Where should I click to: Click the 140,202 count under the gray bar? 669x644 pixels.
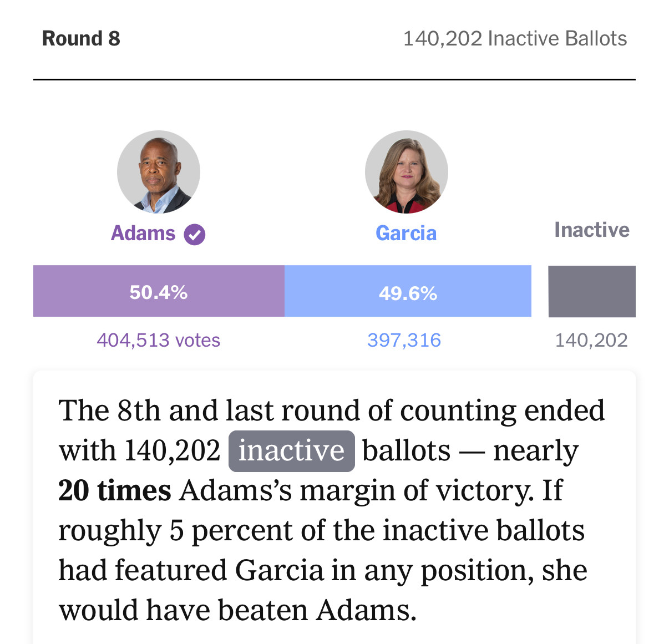coord(591,340)
